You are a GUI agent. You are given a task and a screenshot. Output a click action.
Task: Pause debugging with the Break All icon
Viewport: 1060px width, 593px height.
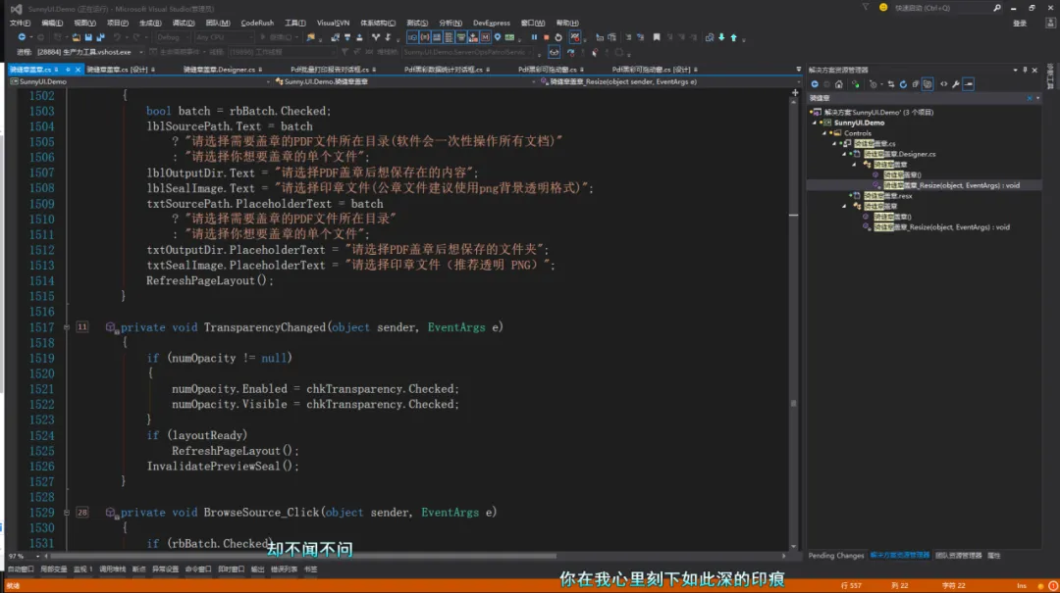click(534, 37)
